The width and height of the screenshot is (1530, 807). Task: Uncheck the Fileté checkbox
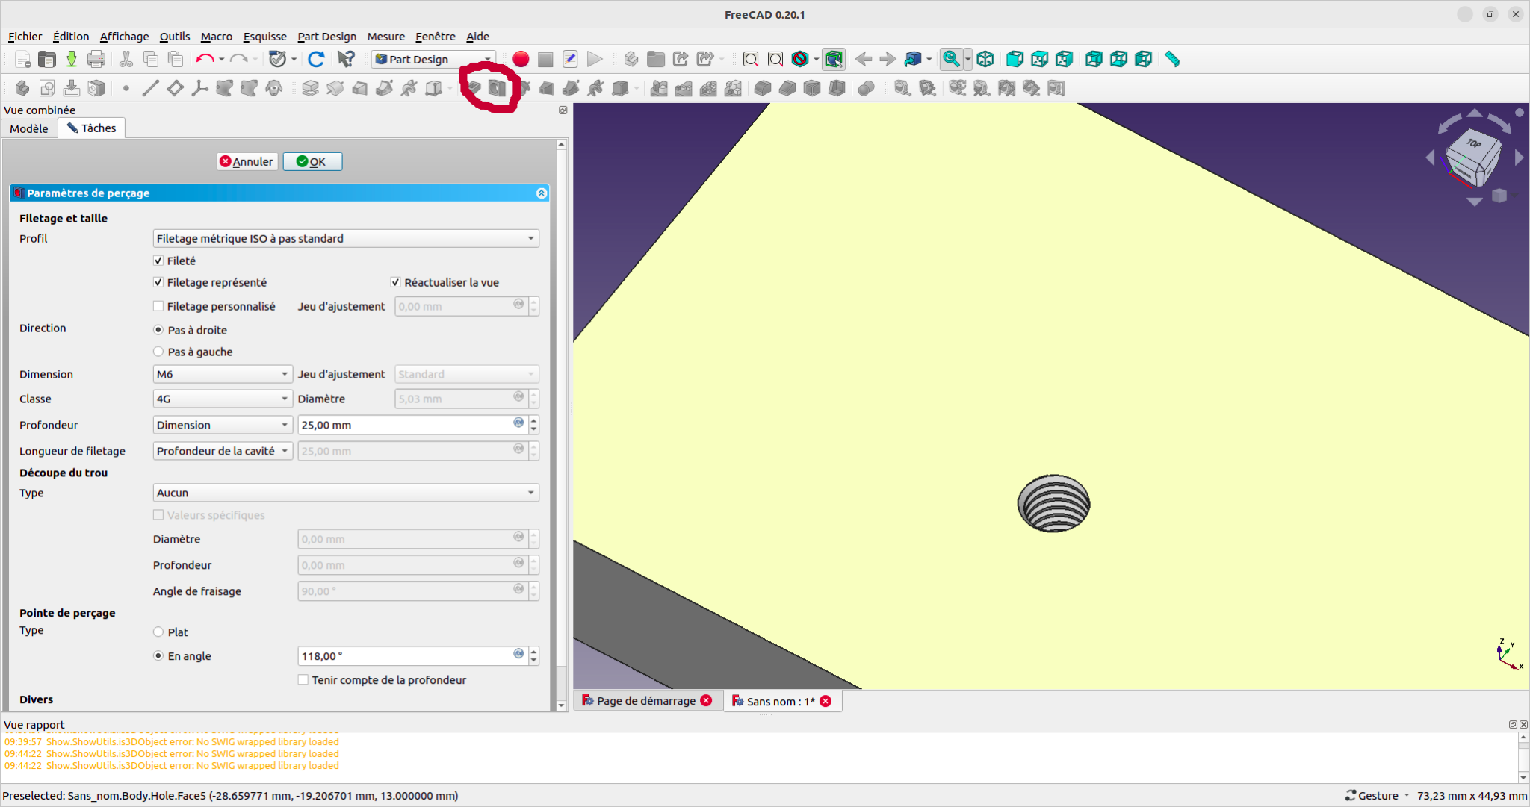pyautogui.click(x=158, y=261)
